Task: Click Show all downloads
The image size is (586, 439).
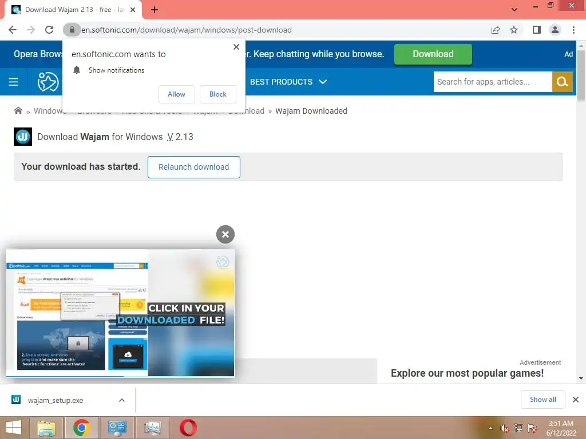Action: click(543, 400)
